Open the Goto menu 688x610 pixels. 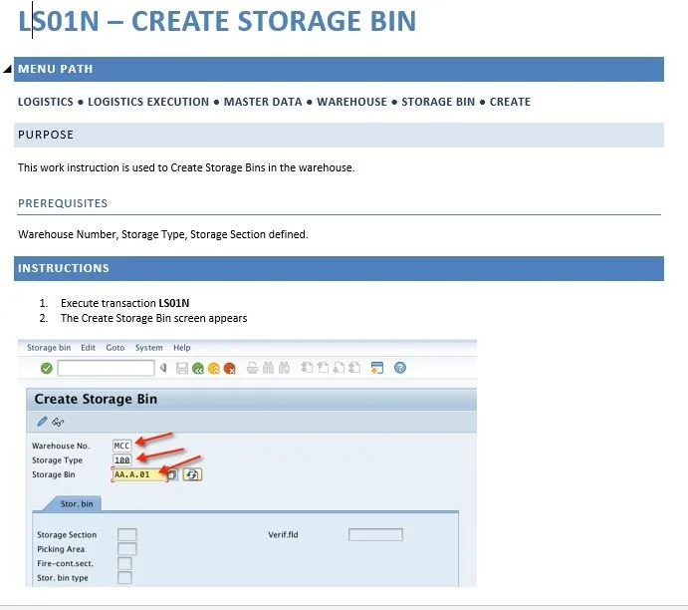(115, 348)
